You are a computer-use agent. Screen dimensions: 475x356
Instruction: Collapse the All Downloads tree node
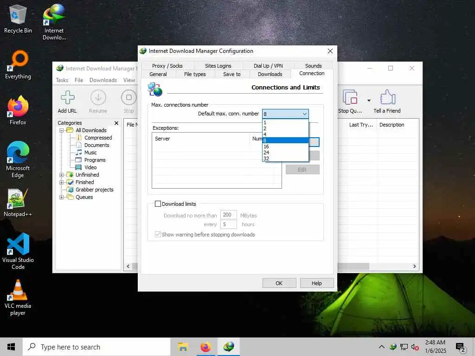[x=62, y=130]
